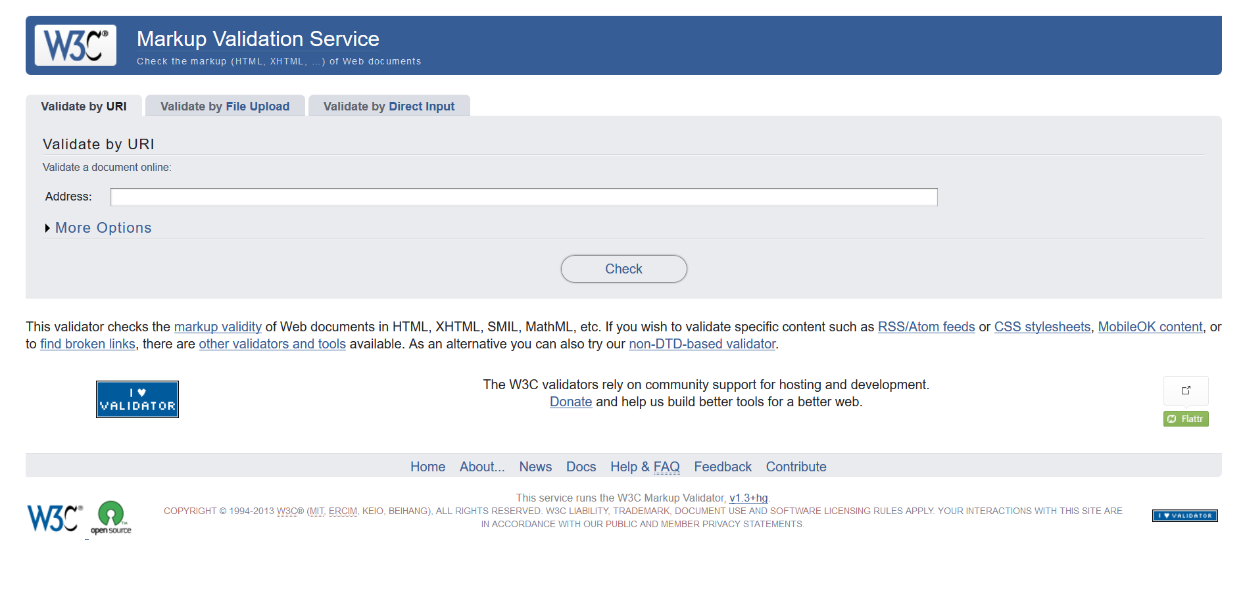The width and height of the screenshot is (1243, 589).
Task: Click the W3C logo in the header
Action: [76, 45]
